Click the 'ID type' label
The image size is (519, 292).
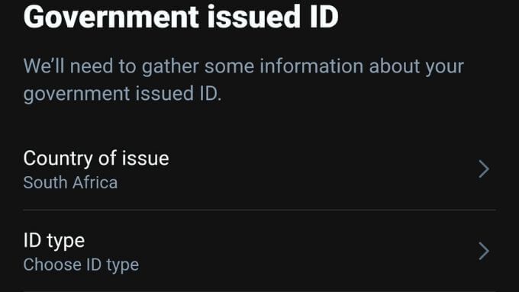pos(54,241)
